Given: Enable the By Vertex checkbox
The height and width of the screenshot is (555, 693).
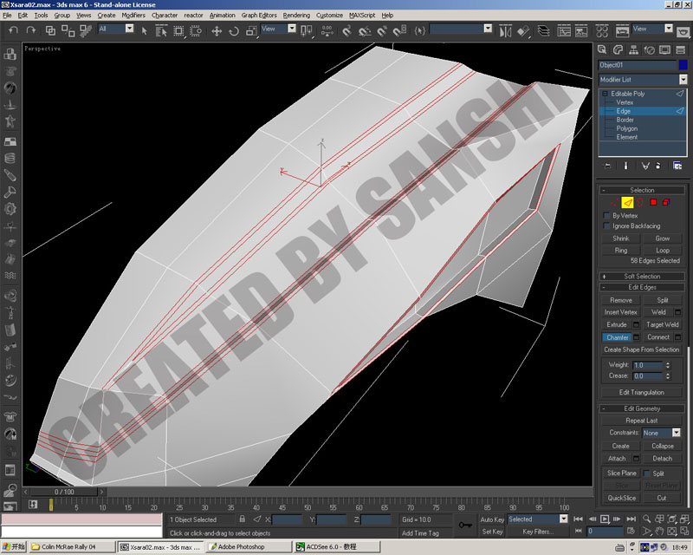Looking at the screenshot, I should point(606,216).
